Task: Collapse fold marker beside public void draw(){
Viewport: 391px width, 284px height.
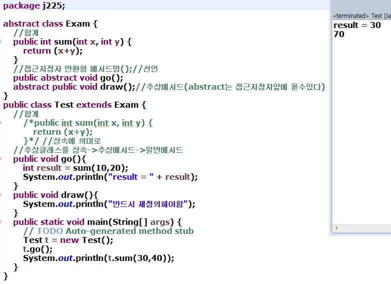Action: (1, 195)
